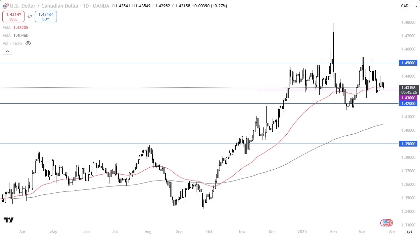Viewport: 420px width, 235px height.
Task: Click the current price 1.43158 label
Action: point(408,88)
